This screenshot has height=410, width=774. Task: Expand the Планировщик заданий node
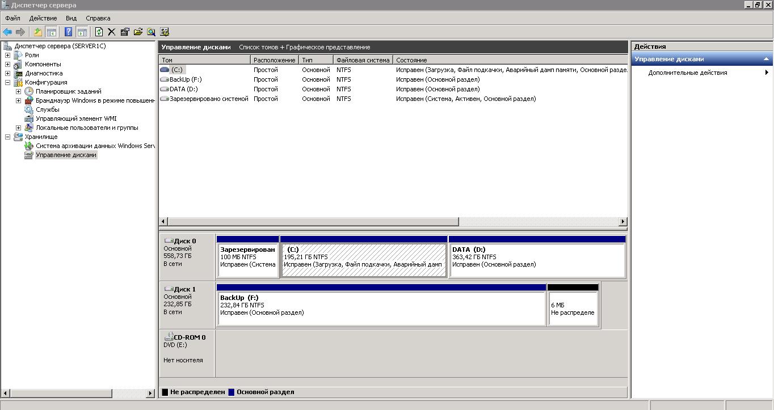[18, 91]
